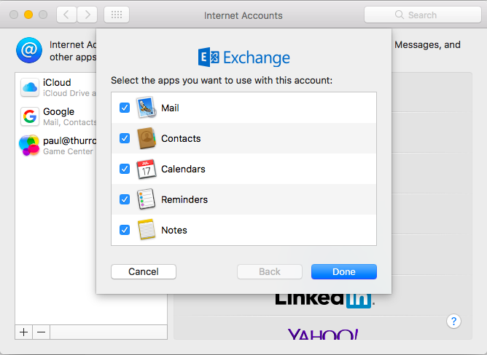Click the Mail app stamp icon
The image size is (487, 355).
pyautogui.click(x=147, y=107)
